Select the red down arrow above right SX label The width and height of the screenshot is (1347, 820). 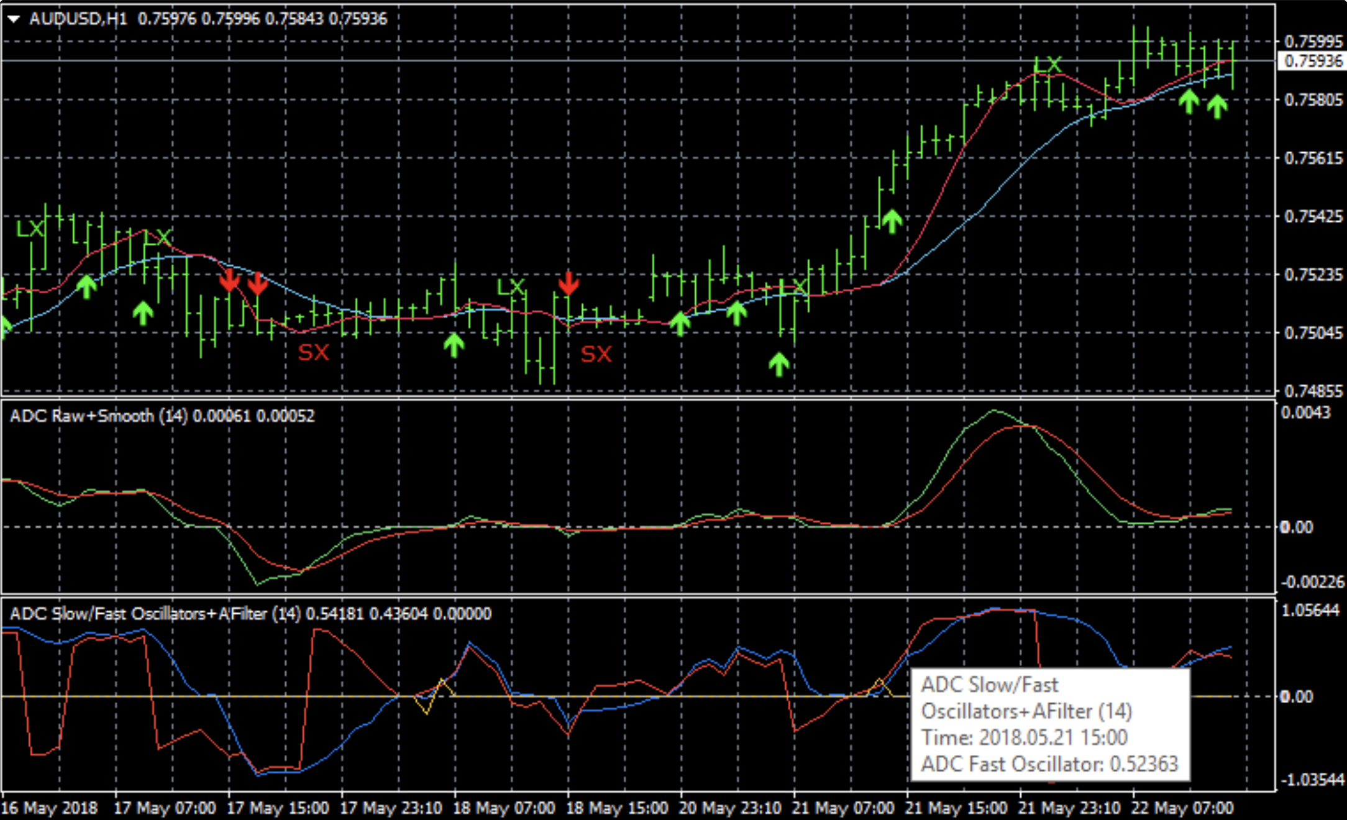click(x=568, y=283)
